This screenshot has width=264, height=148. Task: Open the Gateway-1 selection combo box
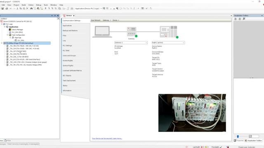coord(131,43)
